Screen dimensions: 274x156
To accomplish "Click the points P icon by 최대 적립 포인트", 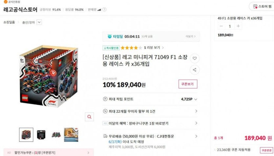I will (x=105, y=99).
